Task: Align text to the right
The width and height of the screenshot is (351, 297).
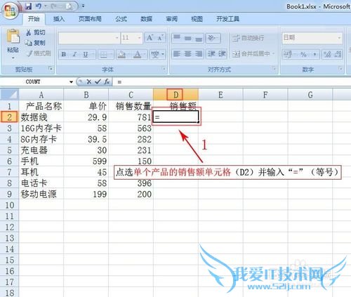Action: tap(199, 54)
